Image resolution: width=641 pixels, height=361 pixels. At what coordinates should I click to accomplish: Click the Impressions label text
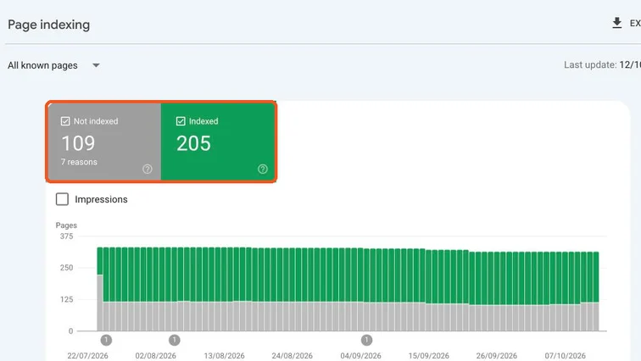point(101,199)
